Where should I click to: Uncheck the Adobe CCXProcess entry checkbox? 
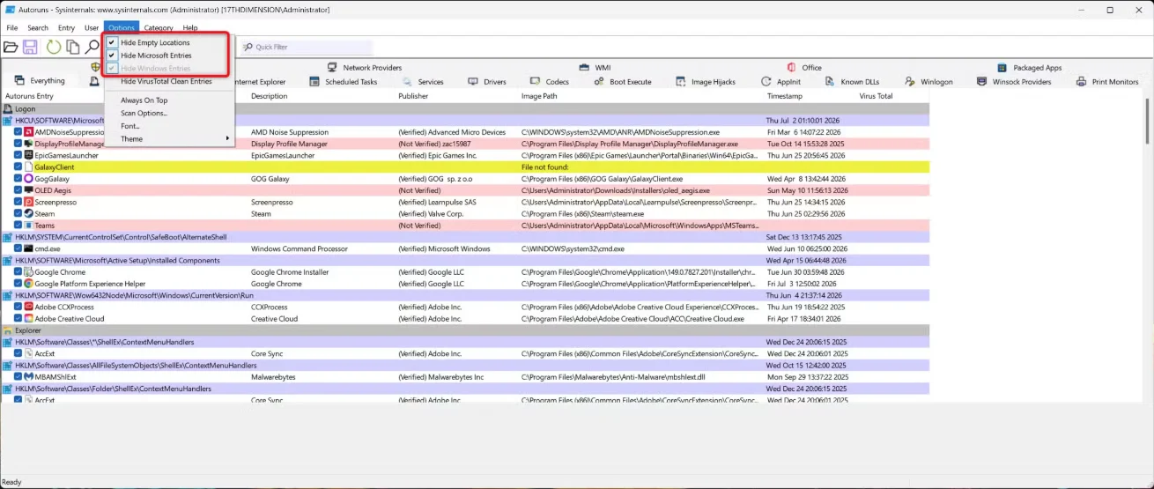18,307
